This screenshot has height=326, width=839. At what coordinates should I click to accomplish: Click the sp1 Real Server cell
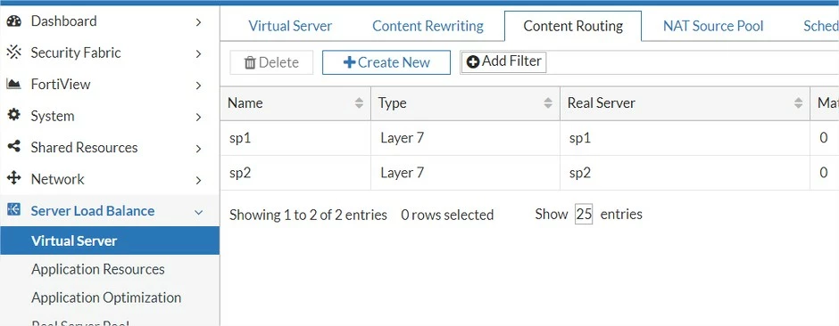pyautogui.click(x=685, y=138)
